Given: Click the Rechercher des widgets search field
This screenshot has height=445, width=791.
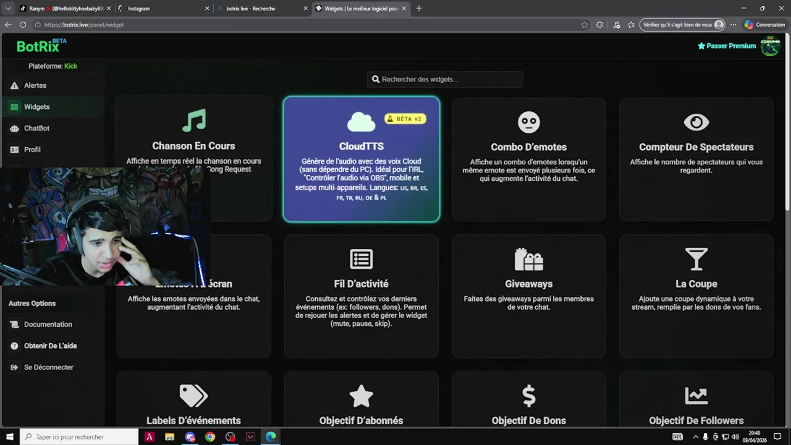Looking at the screenshot, I should point(446,79).
